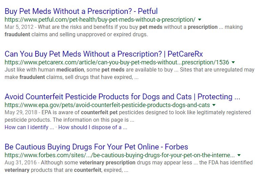Click the green petcarerx.com article URL
The width and height of the screenshot is (261, 182).
[117, 62]
